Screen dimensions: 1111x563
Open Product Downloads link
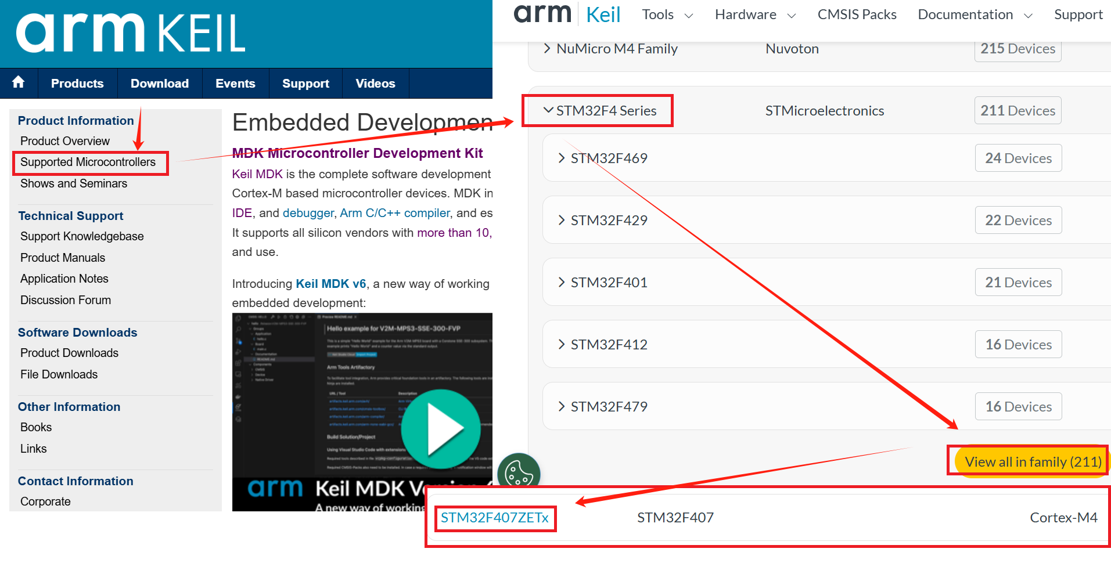[x=69, y=353]
